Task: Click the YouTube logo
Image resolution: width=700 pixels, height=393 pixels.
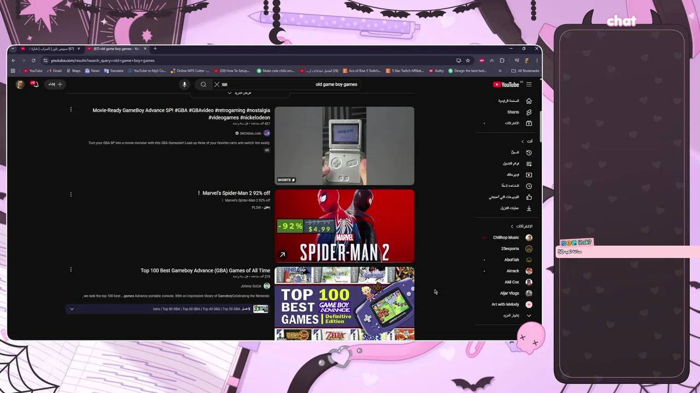Action: 506,85
